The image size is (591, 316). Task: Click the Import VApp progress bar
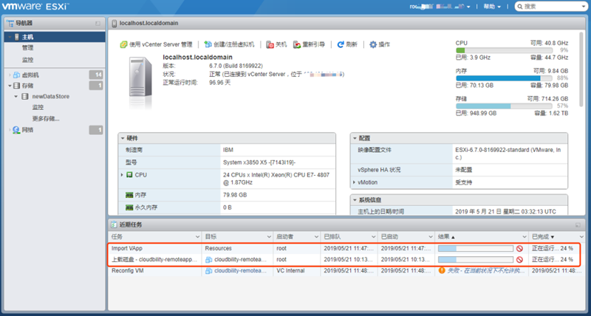(x=475, y=250)
